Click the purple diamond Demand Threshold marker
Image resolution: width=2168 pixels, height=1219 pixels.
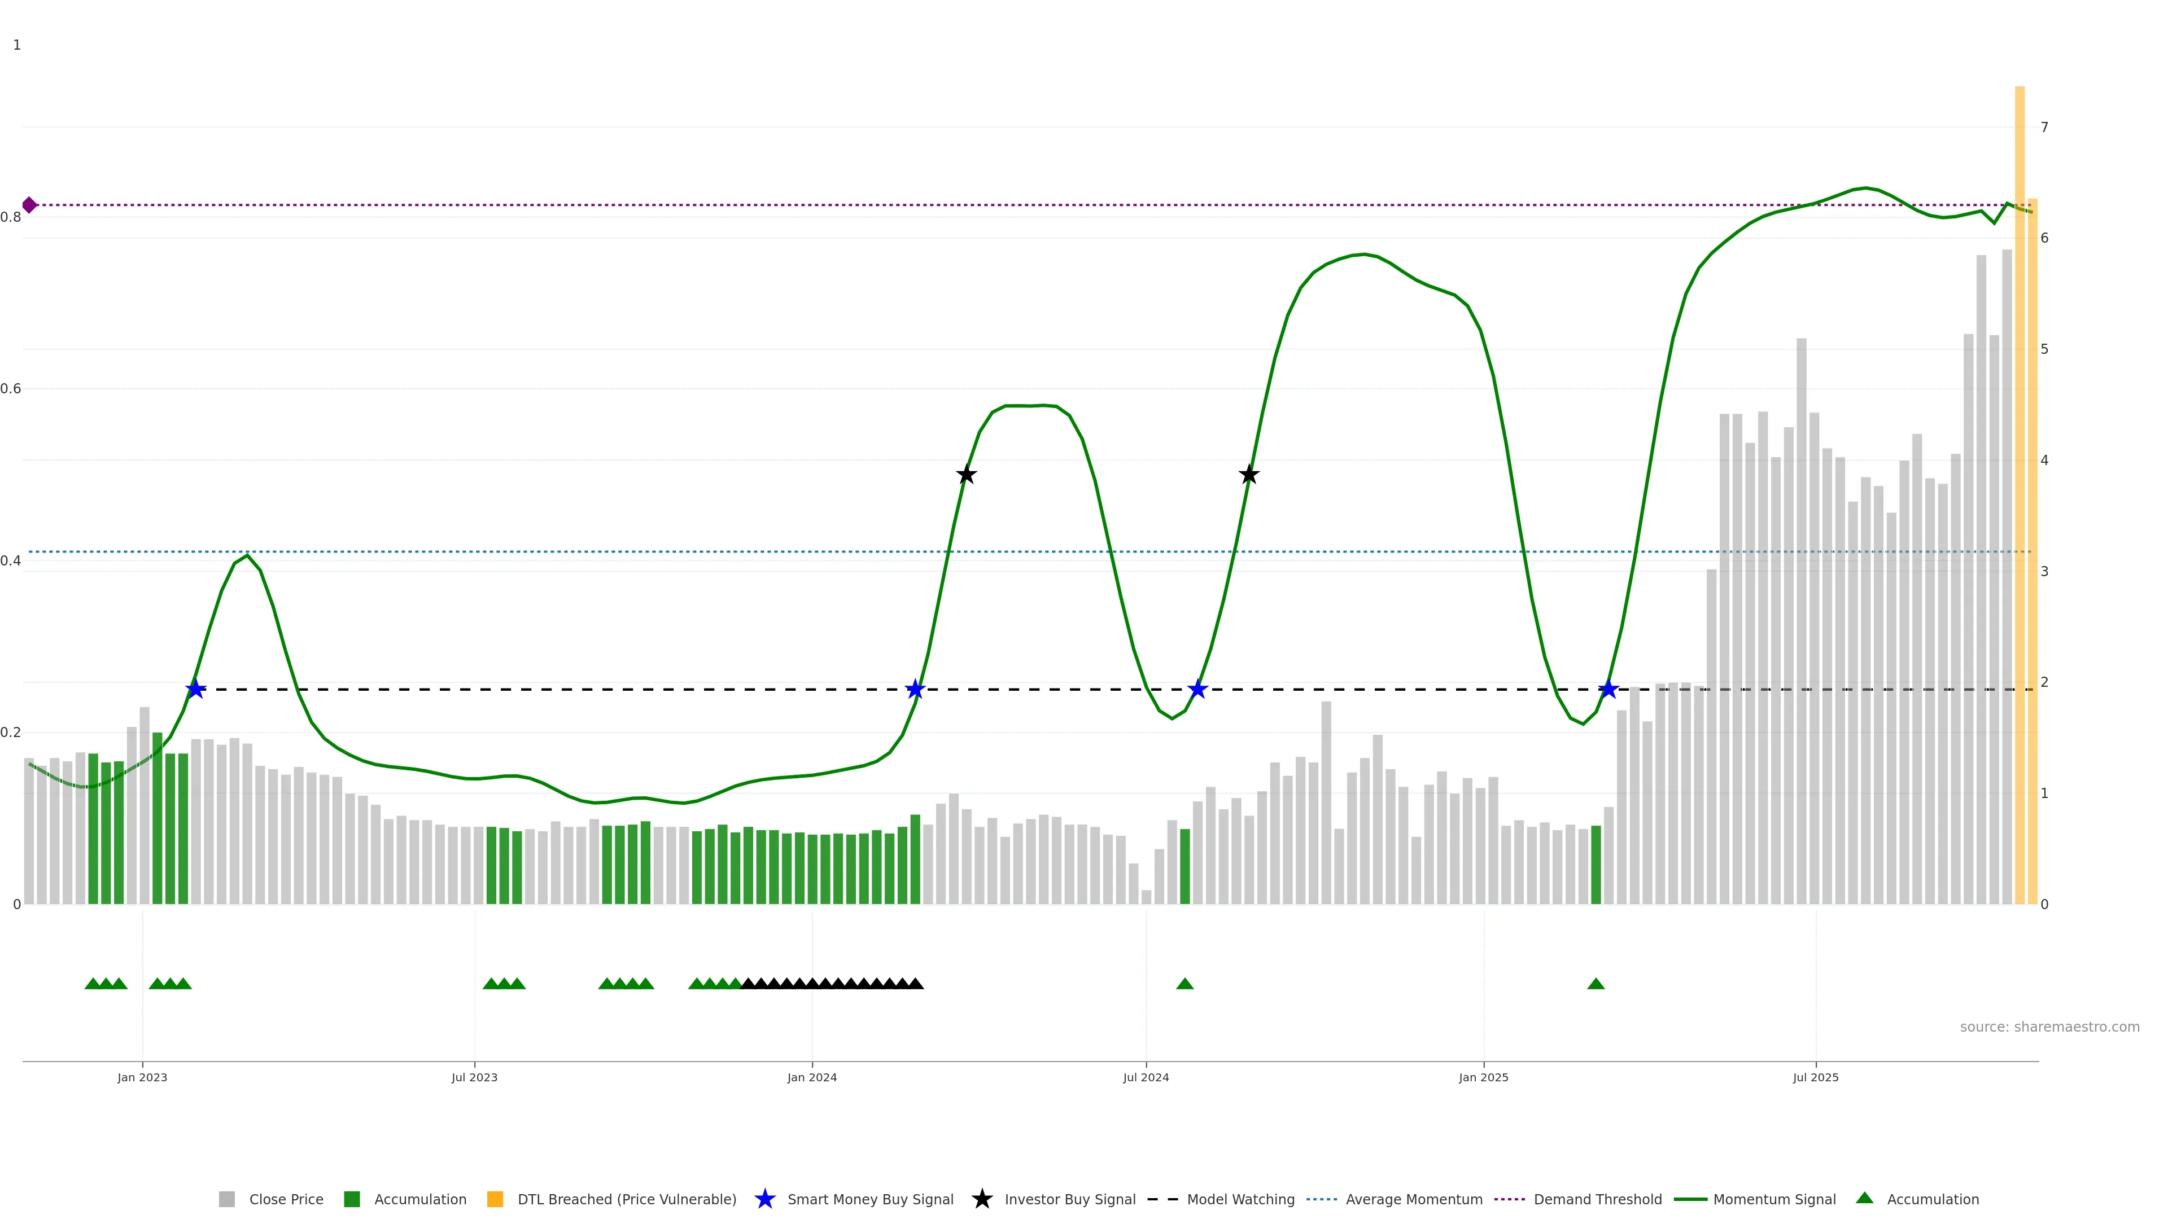click(x=29, y=205)
